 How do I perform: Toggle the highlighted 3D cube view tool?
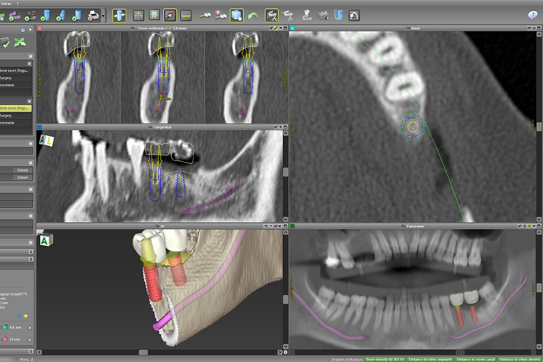pos(236,16)
